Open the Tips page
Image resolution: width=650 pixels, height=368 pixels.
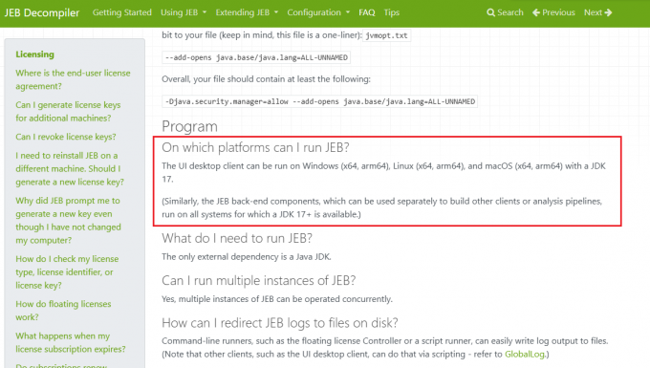(x=391, y=12)
